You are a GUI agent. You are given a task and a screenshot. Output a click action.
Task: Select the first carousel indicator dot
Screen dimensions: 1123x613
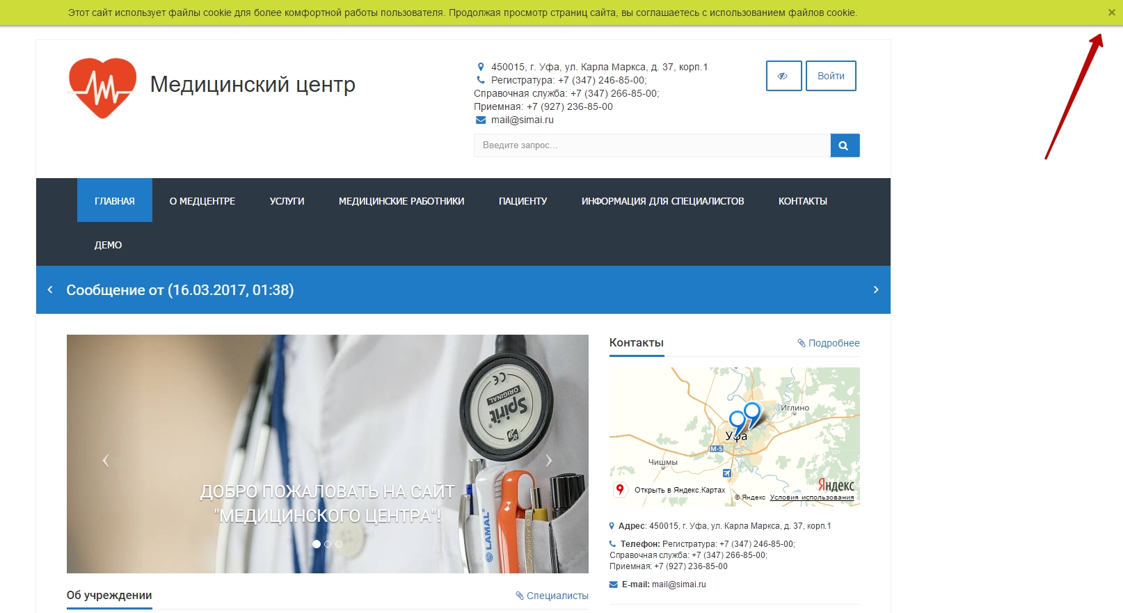[317, 544]
